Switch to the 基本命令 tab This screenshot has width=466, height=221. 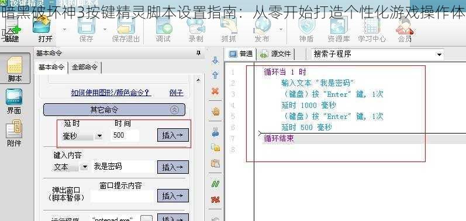[x=51, y=67]
